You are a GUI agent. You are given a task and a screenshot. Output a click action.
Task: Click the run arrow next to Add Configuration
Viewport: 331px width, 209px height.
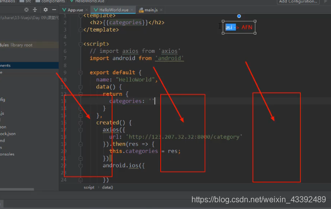click(325, 1)
